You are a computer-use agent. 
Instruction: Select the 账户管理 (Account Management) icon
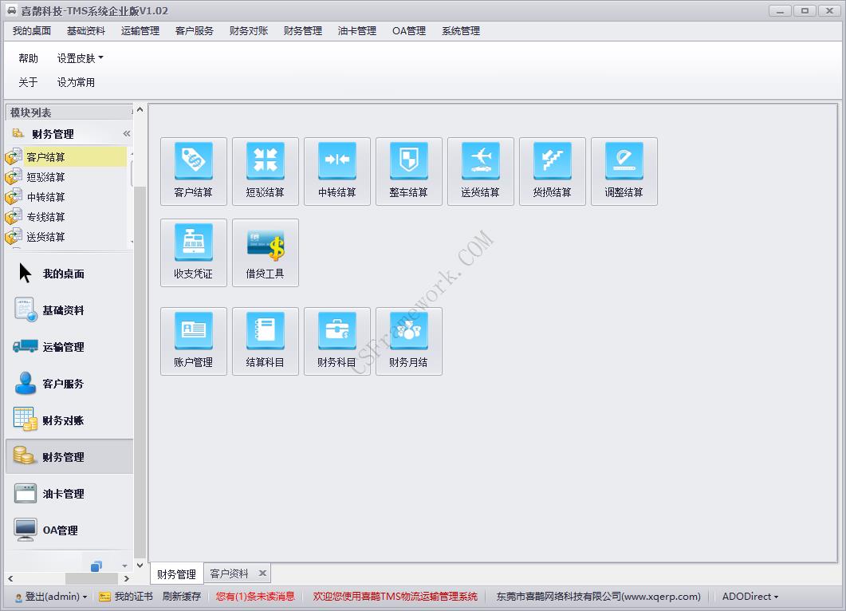tap(193, 341)
